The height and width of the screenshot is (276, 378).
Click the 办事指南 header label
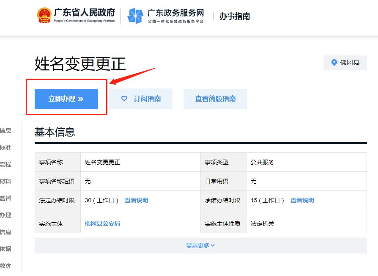(x=235, y=17)
